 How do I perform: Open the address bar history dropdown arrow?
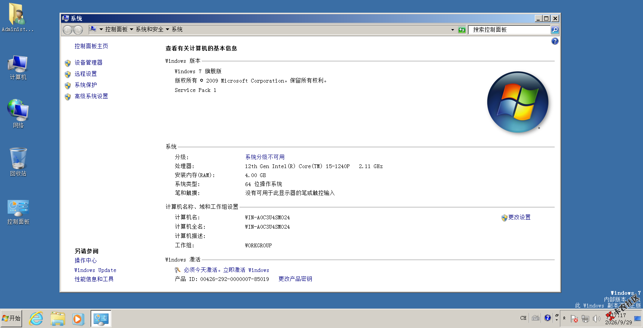(452, 30)
